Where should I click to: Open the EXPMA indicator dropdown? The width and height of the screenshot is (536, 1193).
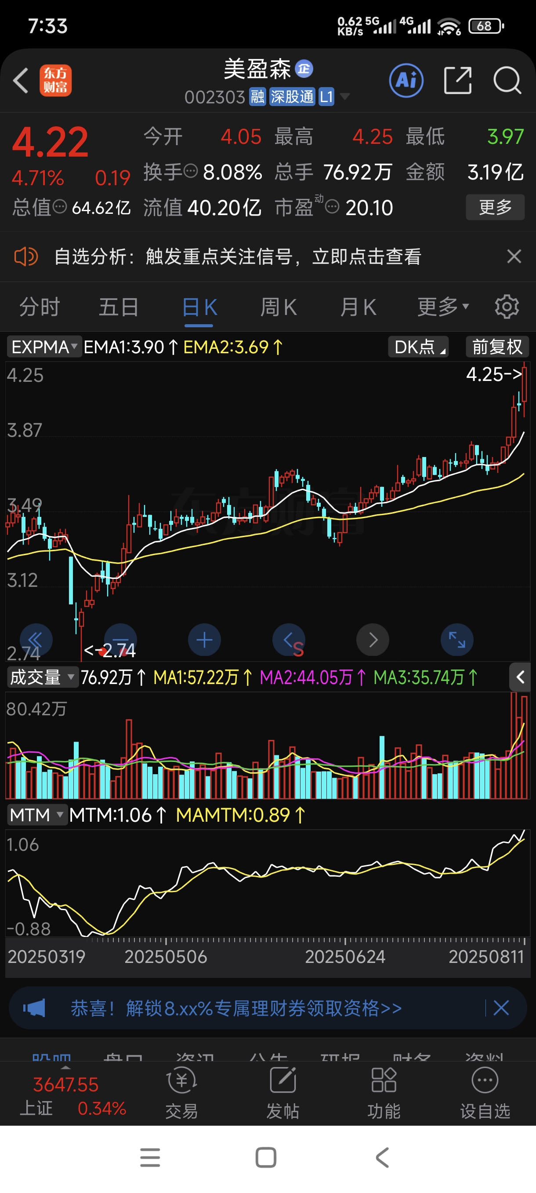[x=44, y=347]
